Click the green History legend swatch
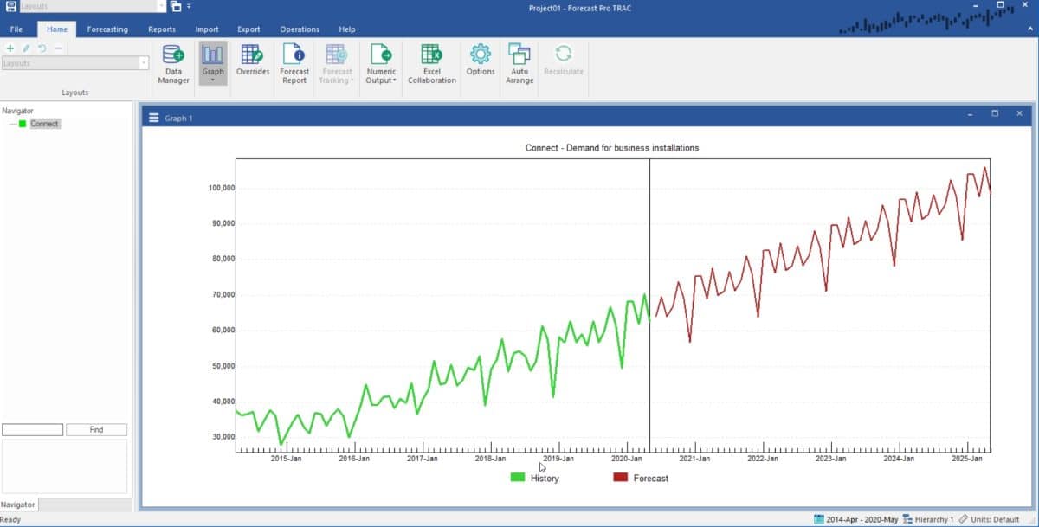The height and width of the screenshot is (527, 1039). click(517, 477)
